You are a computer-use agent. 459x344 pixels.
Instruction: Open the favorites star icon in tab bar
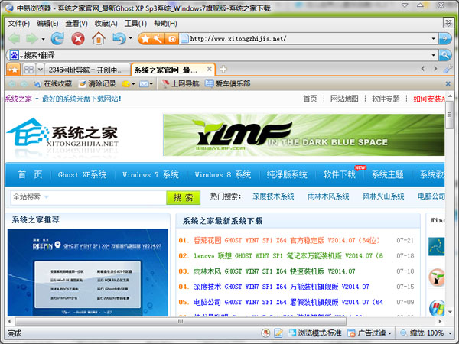pyautogui.click(x=11, y=70)
